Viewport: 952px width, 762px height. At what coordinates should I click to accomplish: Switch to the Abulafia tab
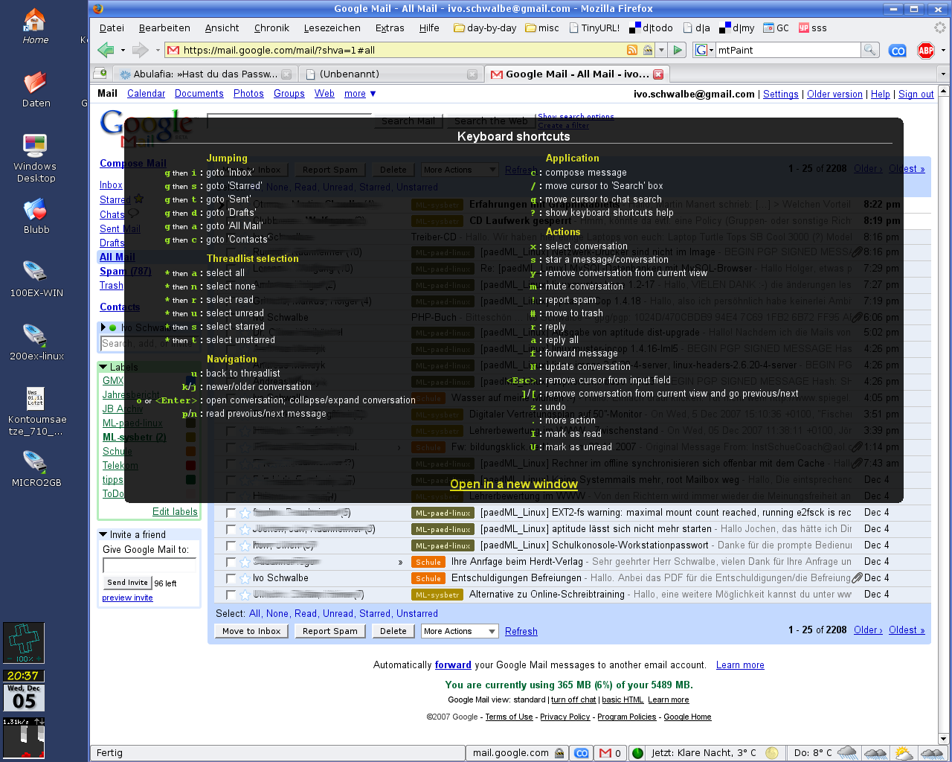(x=205, y=74)
